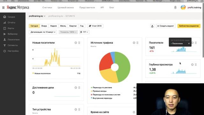Image resolution: width=204 pixels, height=115 pixels.
Task: Open settings gear of Глубина просмотра widget
Action: 192,65
